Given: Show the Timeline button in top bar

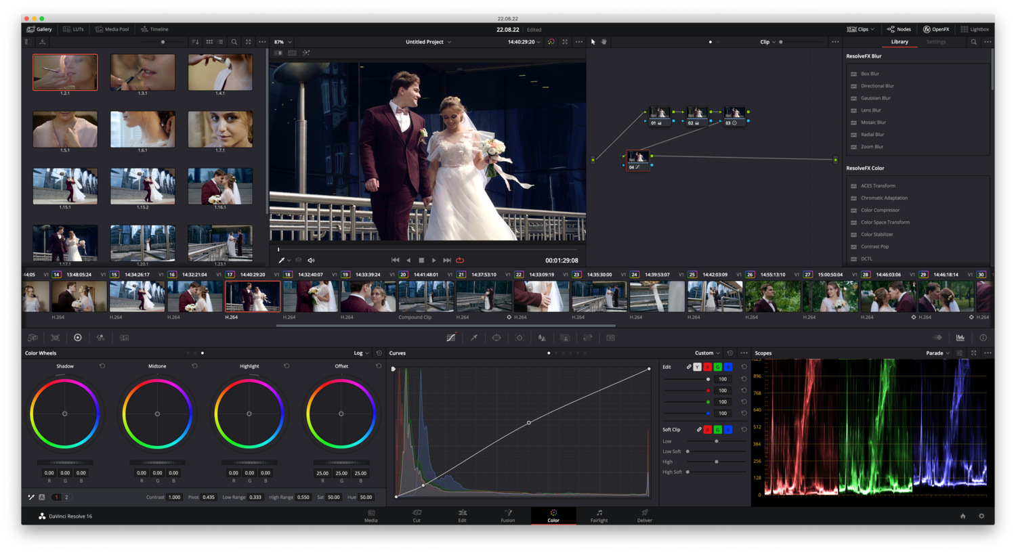Looking at the screenshot, I should point(154,29).
